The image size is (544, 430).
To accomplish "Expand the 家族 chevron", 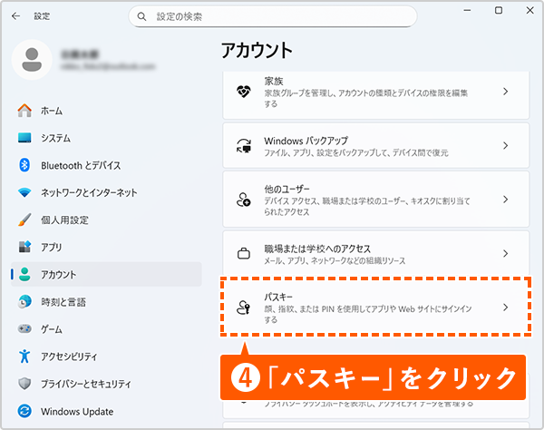I will pyautogui.click(x=505, y=92).
